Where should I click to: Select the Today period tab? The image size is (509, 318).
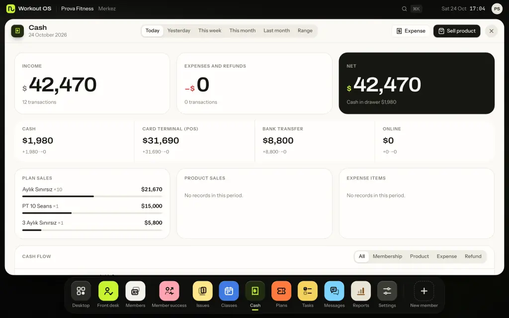point(152,30)
